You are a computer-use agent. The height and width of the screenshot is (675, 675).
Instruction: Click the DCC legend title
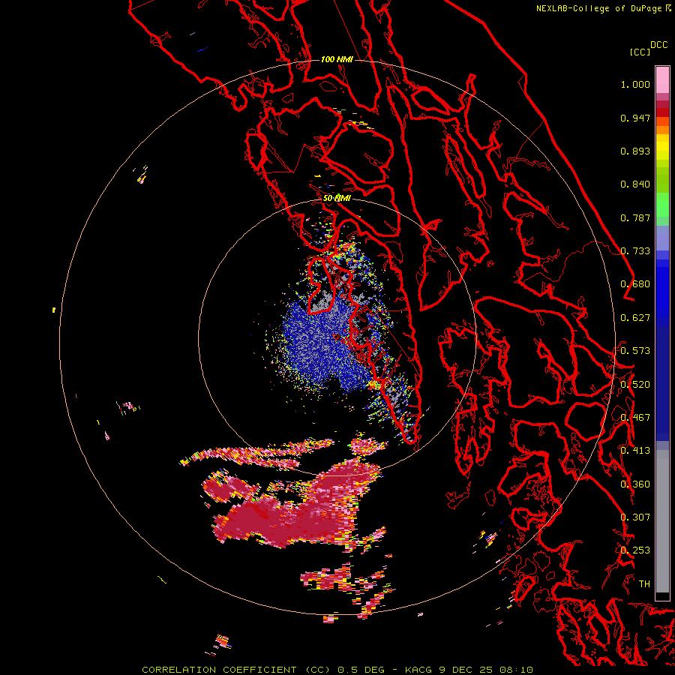[658, 45]
